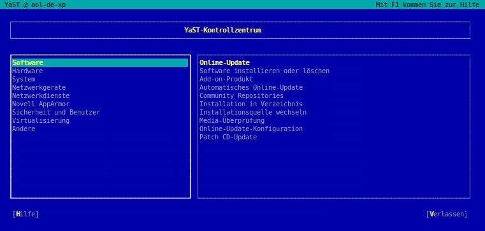Launch the Online-Update module
This screenshot has height=231, width=485.
tap(224, 63)
